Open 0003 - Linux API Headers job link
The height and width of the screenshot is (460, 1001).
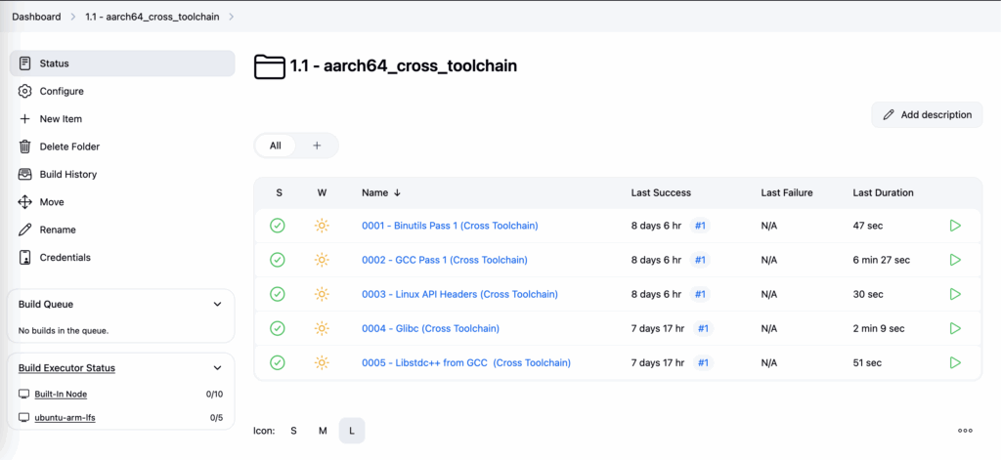pyautogui.click(x=459, y=294)
